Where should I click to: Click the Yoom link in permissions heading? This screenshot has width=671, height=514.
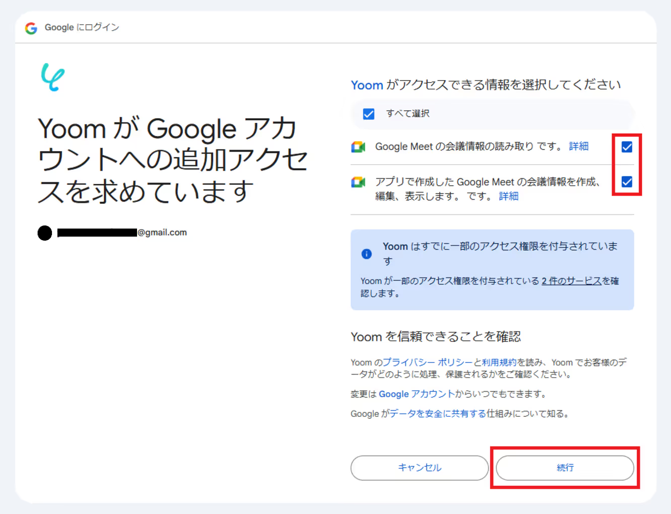[367, 85]
